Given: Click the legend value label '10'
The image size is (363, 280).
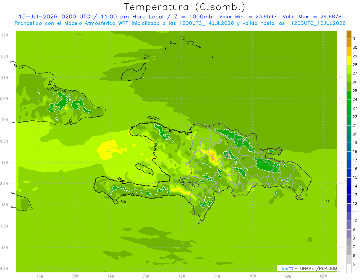Looking at the screenshot, I should click(x=355, y=221).
